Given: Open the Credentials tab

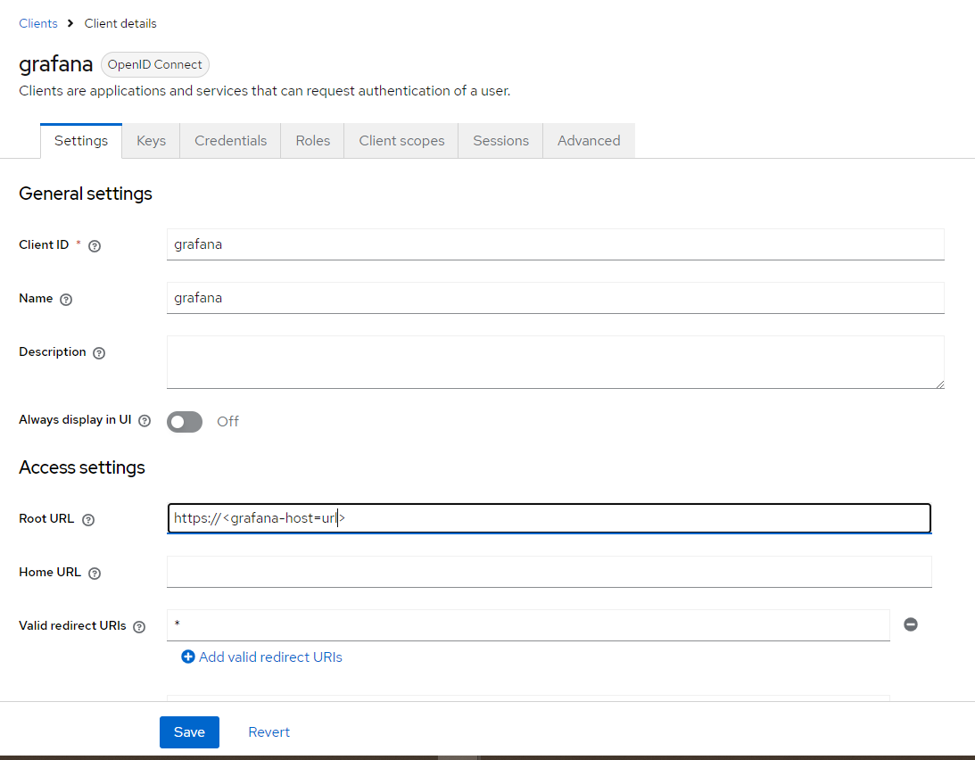Looking at the screenshot, I should [230, 141].
